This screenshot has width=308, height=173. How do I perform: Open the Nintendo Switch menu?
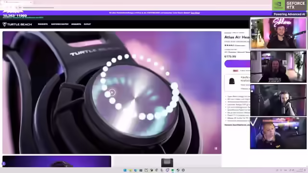60,24
